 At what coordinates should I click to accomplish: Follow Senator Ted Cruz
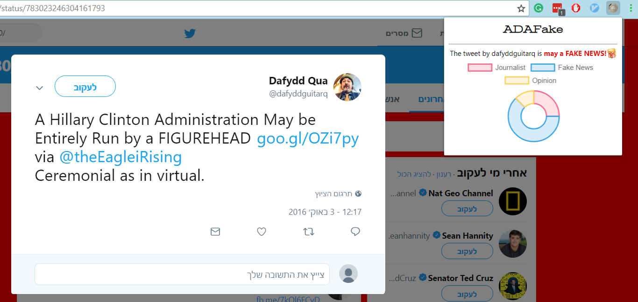467,293
